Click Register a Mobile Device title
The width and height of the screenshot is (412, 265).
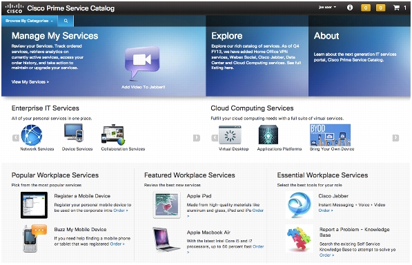pos(82,196)
